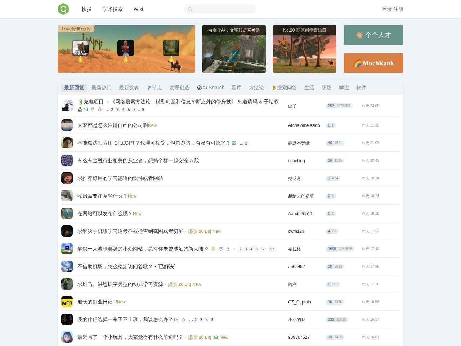The height and width of the screenshot is (346, 461).
Task: Click the 个个人才 banner button
Action: pos(373,35)
